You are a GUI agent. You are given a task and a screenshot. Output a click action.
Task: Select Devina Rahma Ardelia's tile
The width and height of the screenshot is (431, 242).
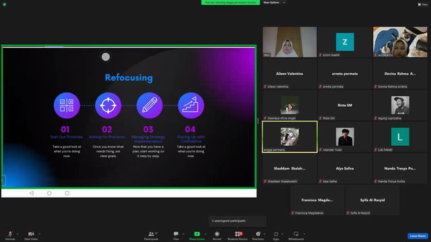click(x=400, y=73)
